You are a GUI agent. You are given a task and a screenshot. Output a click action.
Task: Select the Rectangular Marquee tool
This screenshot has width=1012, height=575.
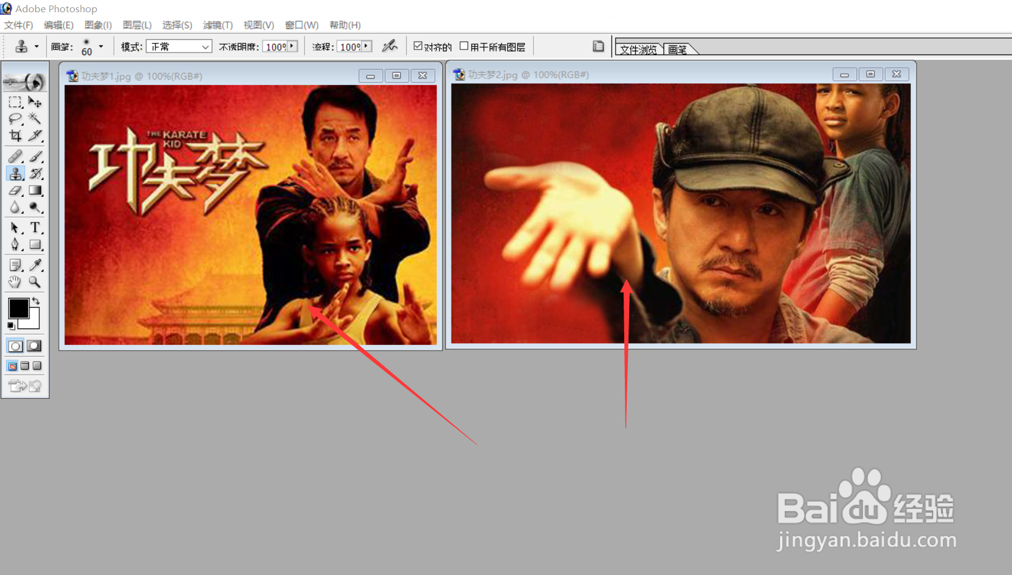tap(15, 102)
